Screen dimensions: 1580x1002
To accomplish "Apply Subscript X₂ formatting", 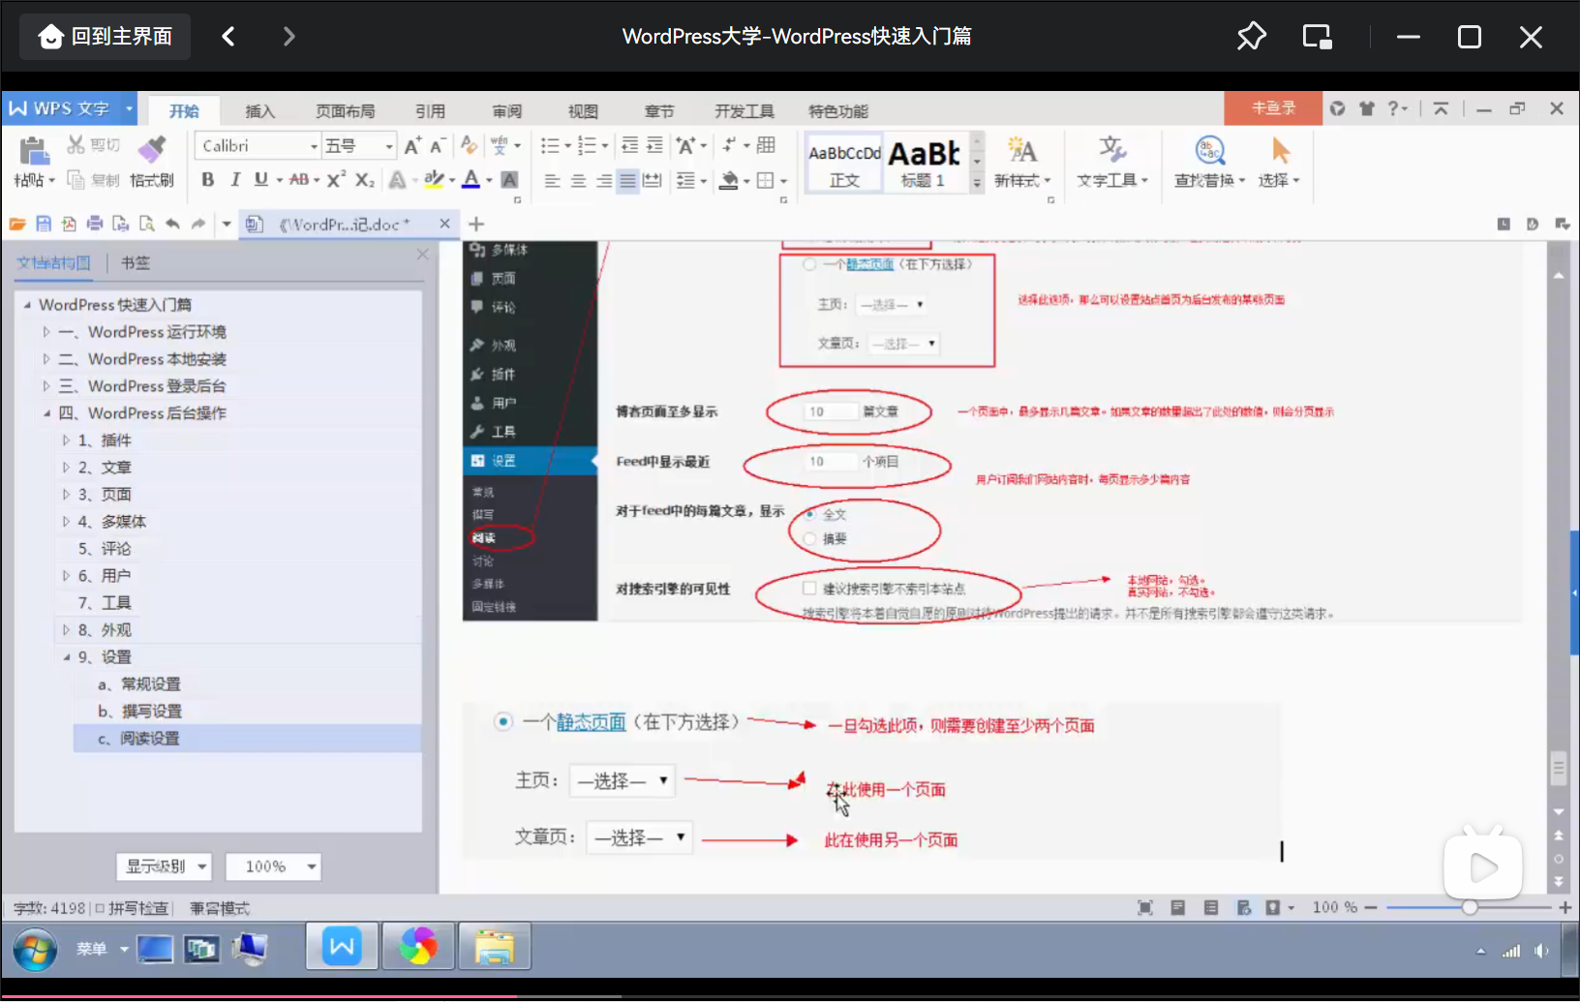I will pyautogui.click(x=365, y=180).
